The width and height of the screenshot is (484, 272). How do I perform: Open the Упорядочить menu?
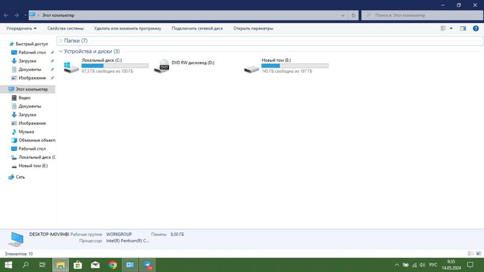pos(21,29)
